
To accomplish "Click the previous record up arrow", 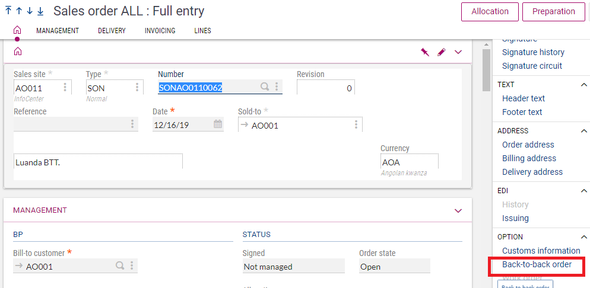I will [18, 11].
